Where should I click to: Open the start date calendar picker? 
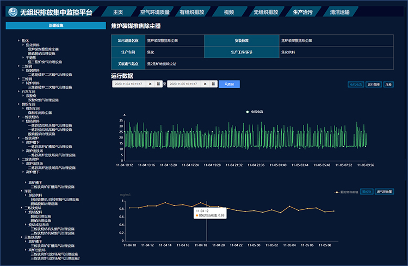158,84
